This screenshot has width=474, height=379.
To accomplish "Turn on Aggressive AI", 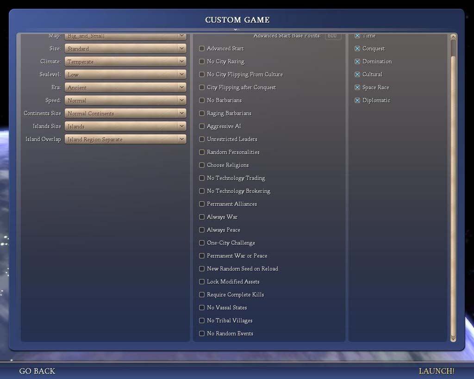I will coord(202,126).
